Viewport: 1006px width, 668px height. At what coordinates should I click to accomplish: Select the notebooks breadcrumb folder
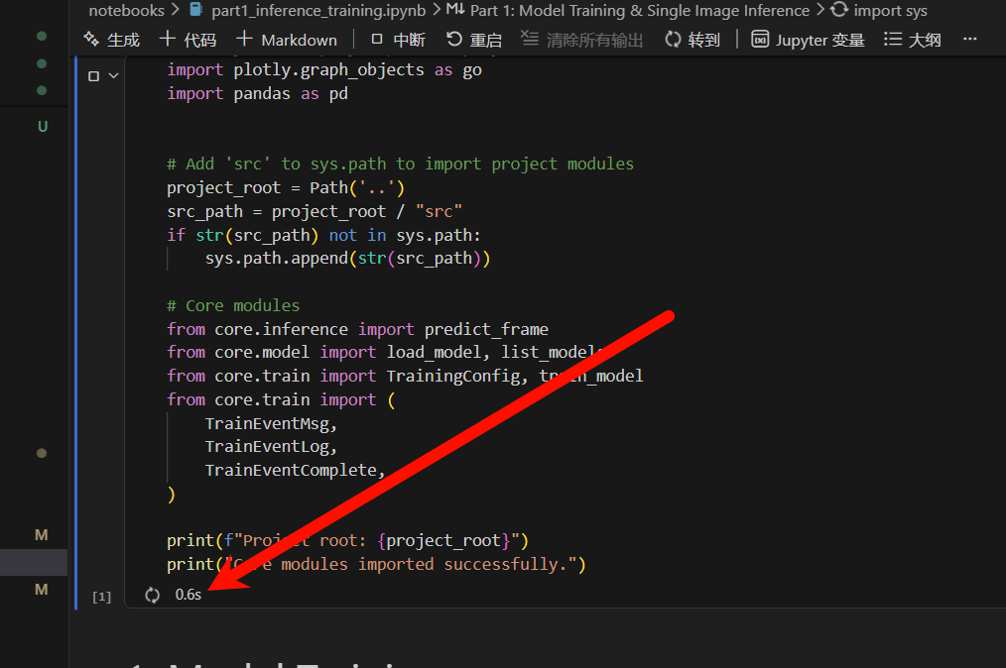[x=126, y=10]
